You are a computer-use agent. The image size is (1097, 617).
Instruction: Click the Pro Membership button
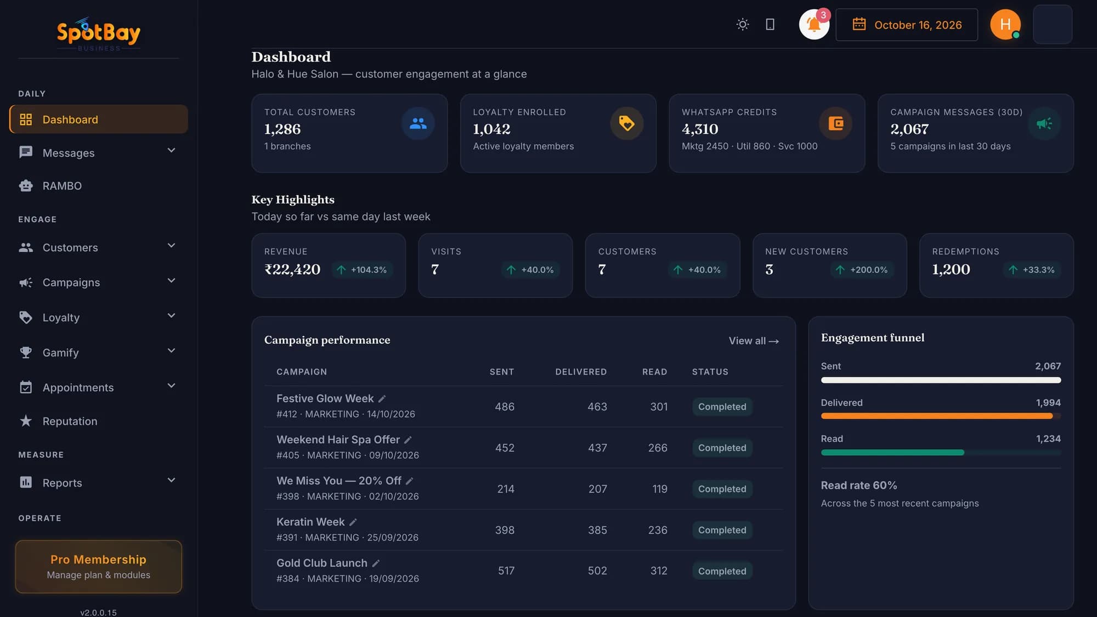pos(99,567)
